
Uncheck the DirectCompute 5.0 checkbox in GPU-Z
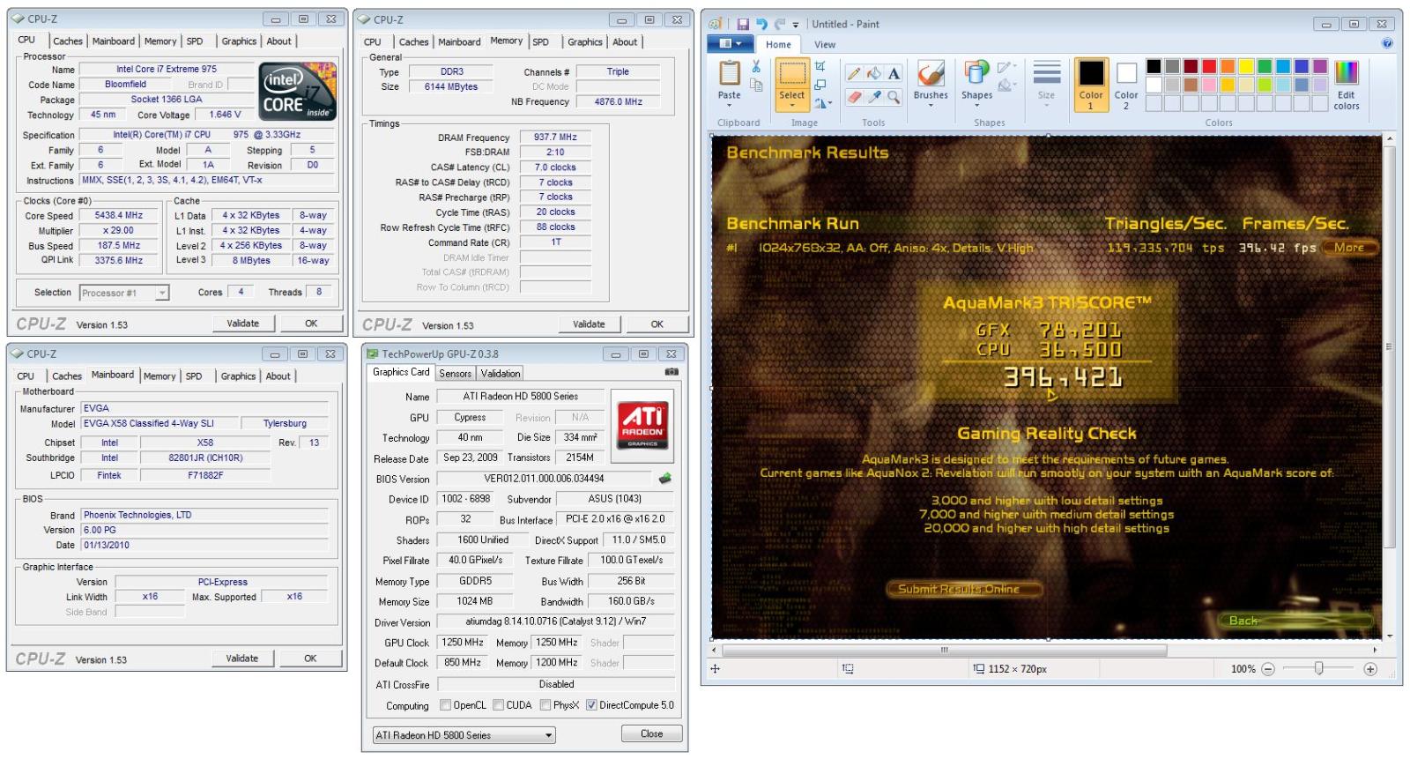[591, 705]
